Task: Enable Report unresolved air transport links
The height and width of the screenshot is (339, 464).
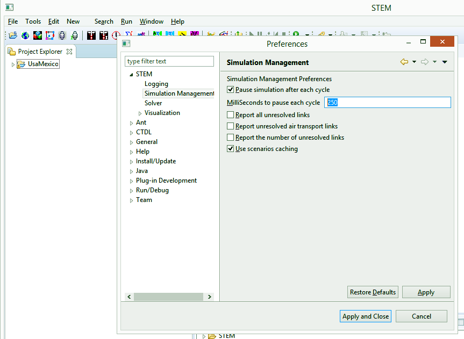Action: tap(230, 126)
